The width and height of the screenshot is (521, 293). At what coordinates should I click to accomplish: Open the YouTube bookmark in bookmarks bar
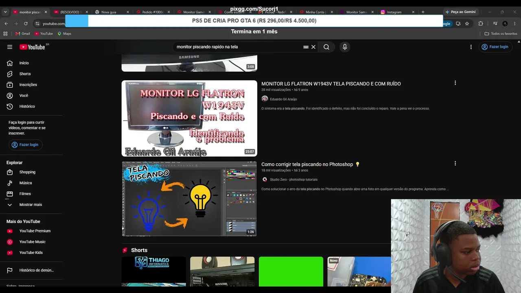click(44, 34)
